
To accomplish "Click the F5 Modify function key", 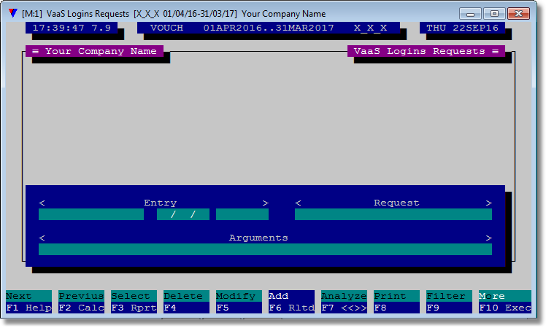I will click(239, 302).
